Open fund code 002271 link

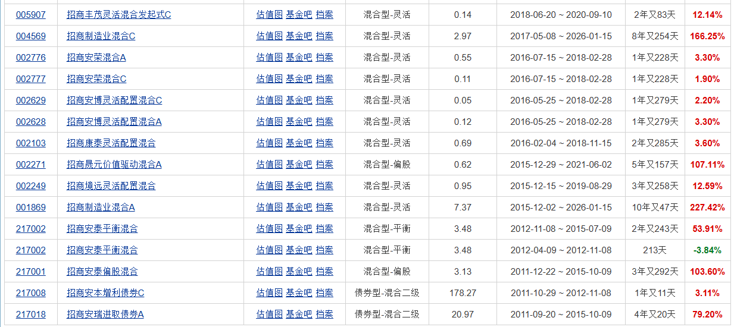30,165
